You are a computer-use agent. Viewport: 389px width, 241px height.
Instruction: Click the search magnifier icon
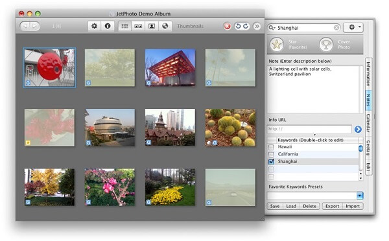272,27
